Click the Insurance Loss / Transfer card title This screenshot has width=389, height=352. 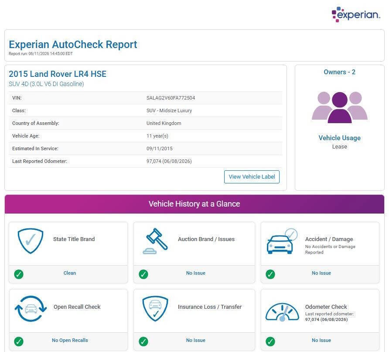tap(210, 307)
